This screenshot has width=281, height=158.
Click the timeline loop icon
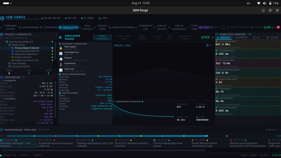point(276,130)
